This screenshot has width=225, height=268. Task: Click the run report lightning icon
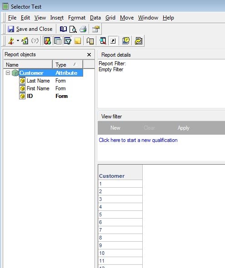tap(11, 41)
